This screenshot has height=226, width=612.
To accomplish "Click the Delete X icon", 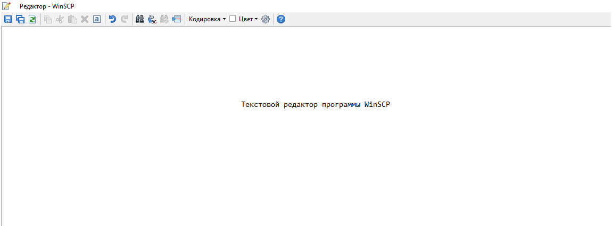I will (x=84, y=19).
